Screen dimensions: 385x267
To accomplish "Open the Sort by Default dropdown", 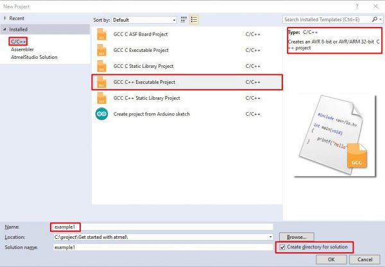I will [144, 20].
